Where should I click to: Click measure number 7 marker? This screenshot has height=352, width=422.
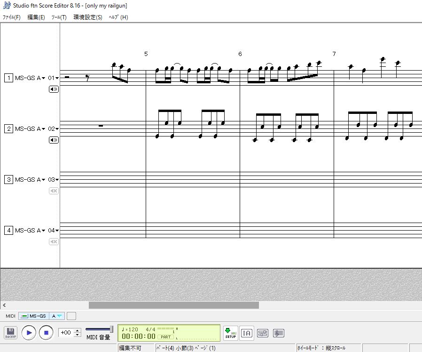334,54
